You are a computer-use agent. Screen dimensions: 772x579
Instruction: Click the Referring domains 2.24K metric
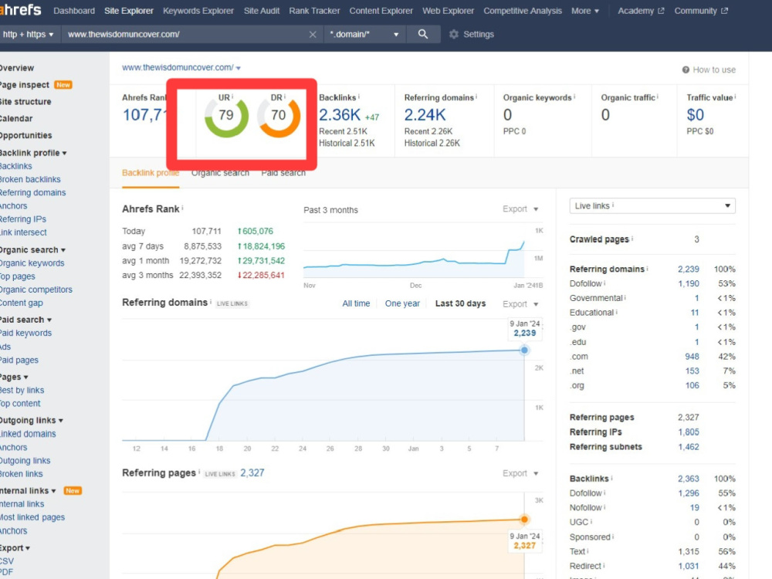[x=425, y=115]
